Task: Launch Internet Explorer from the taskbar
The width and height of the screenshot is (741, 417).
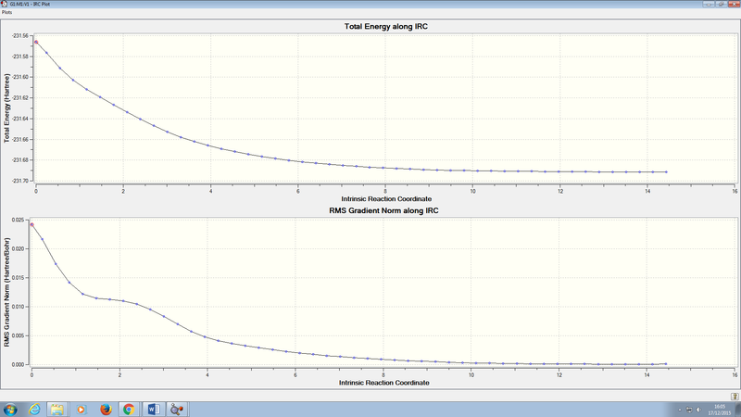Action: 34,409
